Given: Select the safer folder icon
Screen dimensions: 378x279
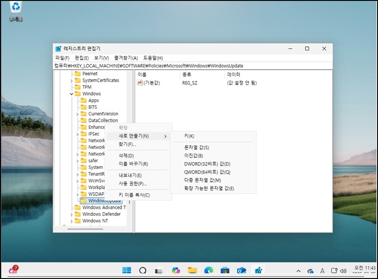Looking at the screenshot, I should tap(84, 160).
